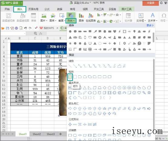Screen dimensions: 168x141
Task: Select the right block arrow
Action: [x=70, y=109]
